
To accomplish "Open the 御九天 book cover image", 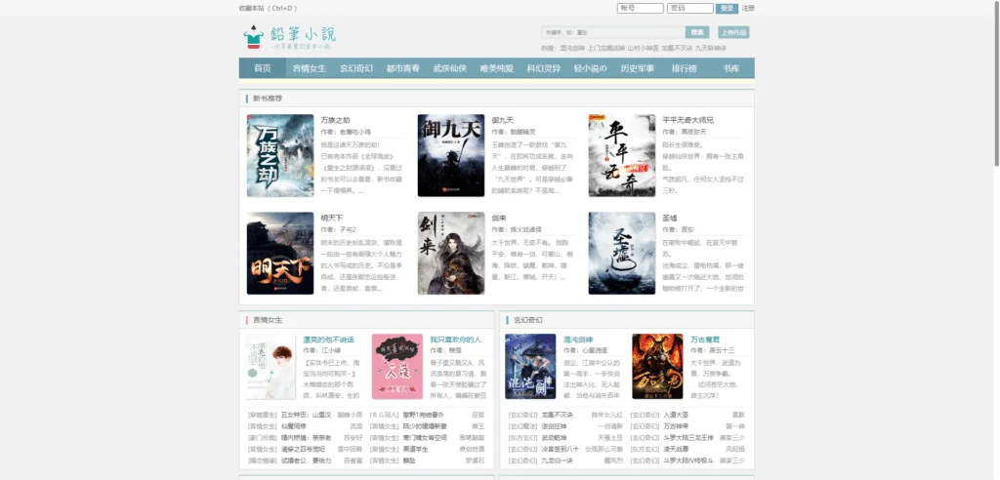I will pyautogui.click(x=451, y=155).
